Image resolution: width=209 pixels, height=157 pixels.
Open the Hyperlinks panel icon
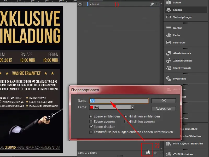tap(169, 78)
